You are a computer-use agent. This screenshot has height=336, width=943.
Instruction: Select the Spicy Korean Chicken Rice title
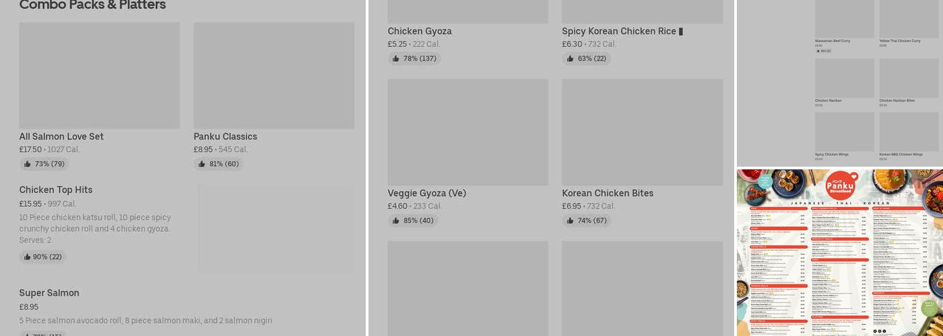pos(619,32)
